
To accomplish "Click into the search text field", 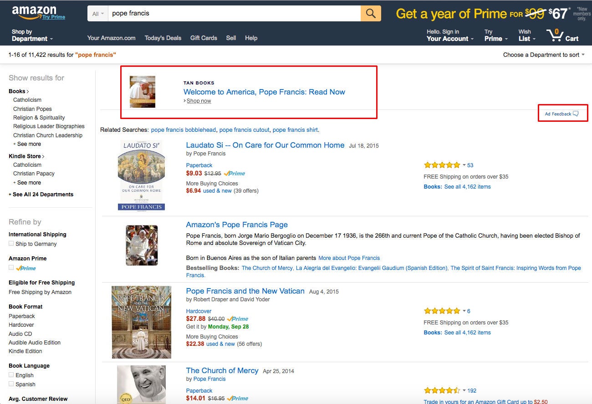I will point(232,14).
